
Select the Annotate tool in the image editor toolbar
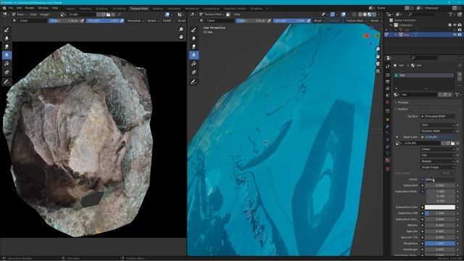click(x=7, y=82)
